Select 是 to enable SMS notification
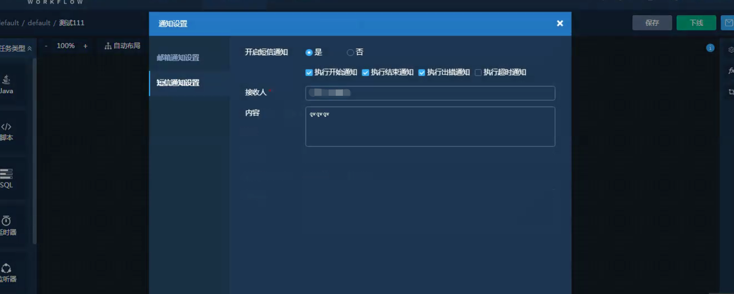This screenshot has height=294, width=734. click(309, 52)
